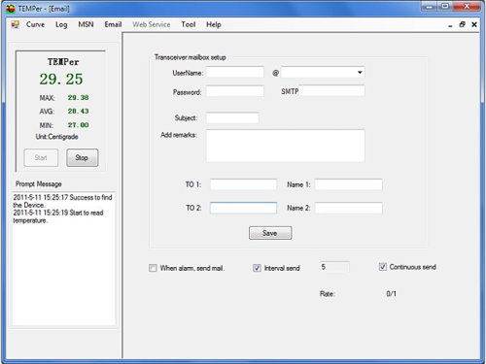The image size is (486, 364).
Task: Open the Tool menu
Action: (x=189, y=24)
